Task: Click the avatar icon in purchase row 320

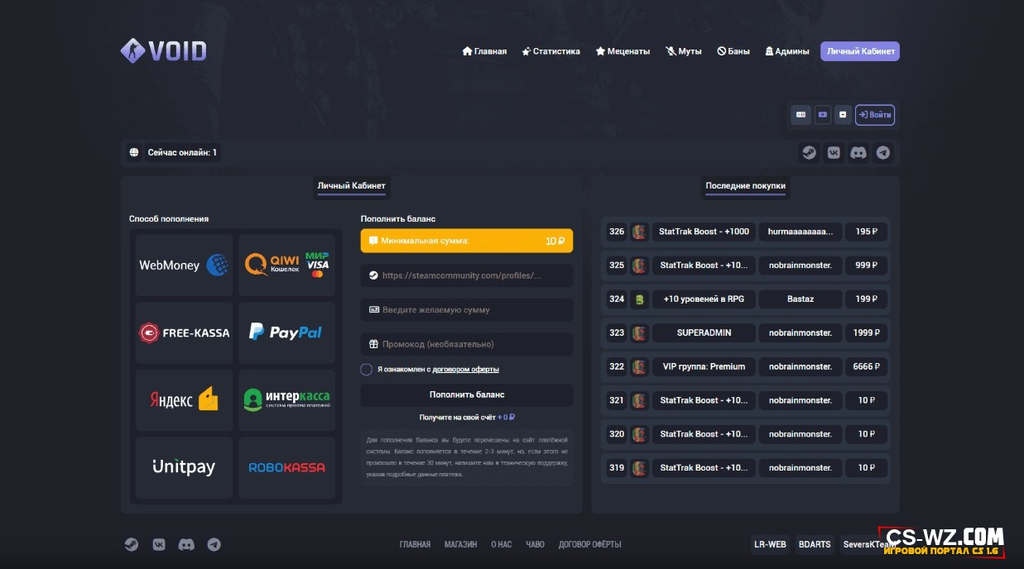Action: coord(639,434)
